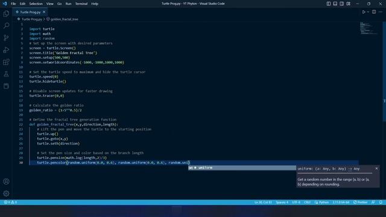Screen dimensions: 386x217
Task: Open the Accounts menu icon
Action: (6, 181)
